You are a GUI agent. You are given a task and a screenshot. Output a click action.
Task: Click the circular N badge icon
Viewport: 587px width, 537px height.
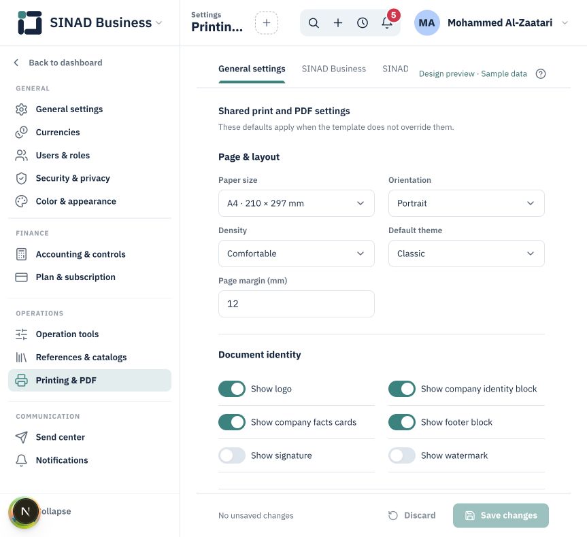(24, 512)
